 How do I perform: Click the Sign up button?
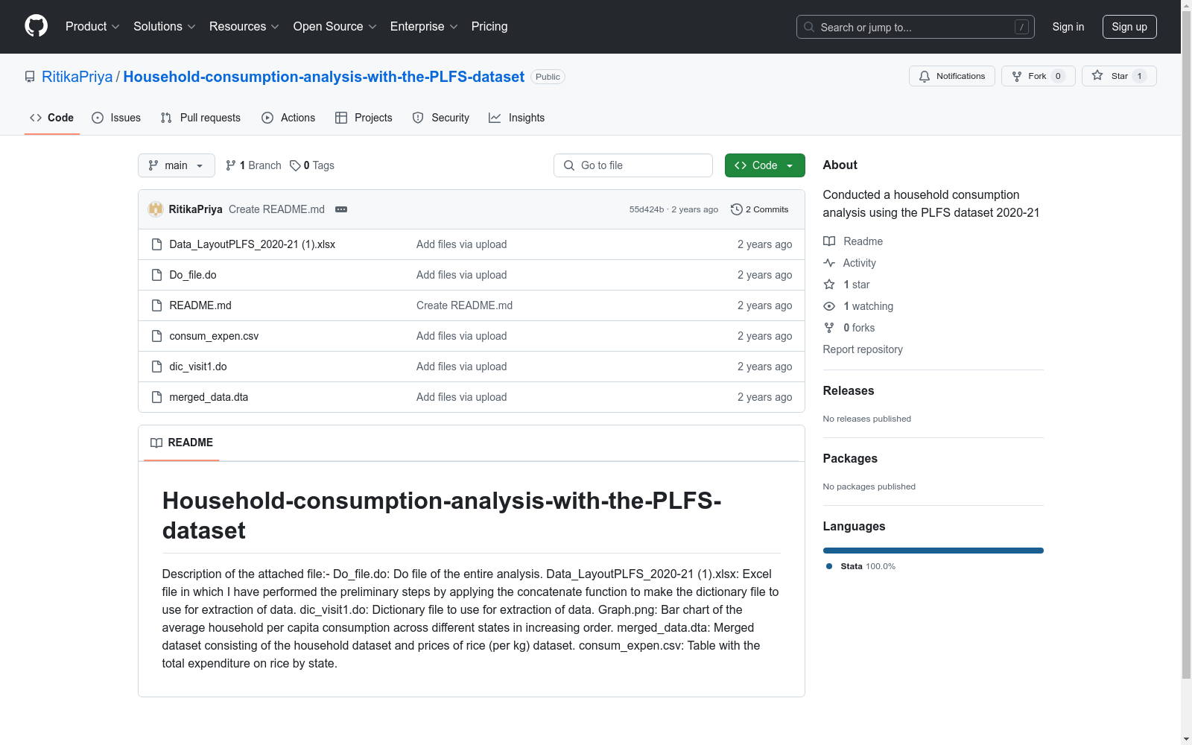click(1129, 27)
